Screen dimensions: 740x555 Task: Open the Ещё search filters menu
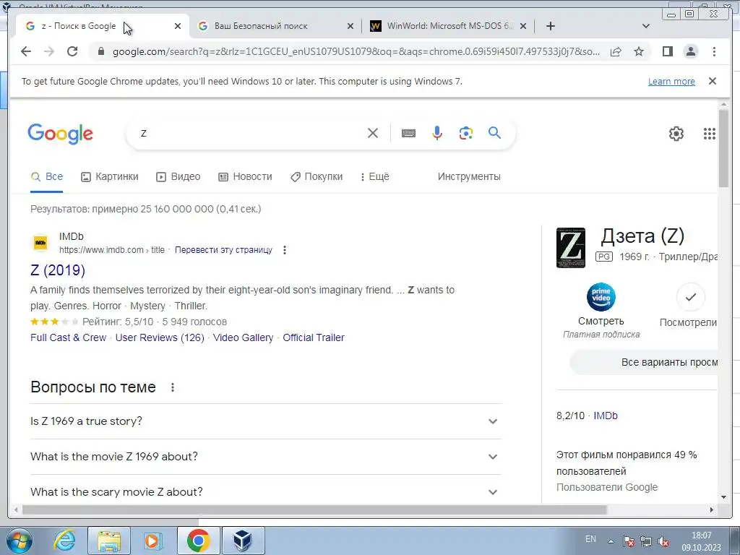tap(375, 176)
